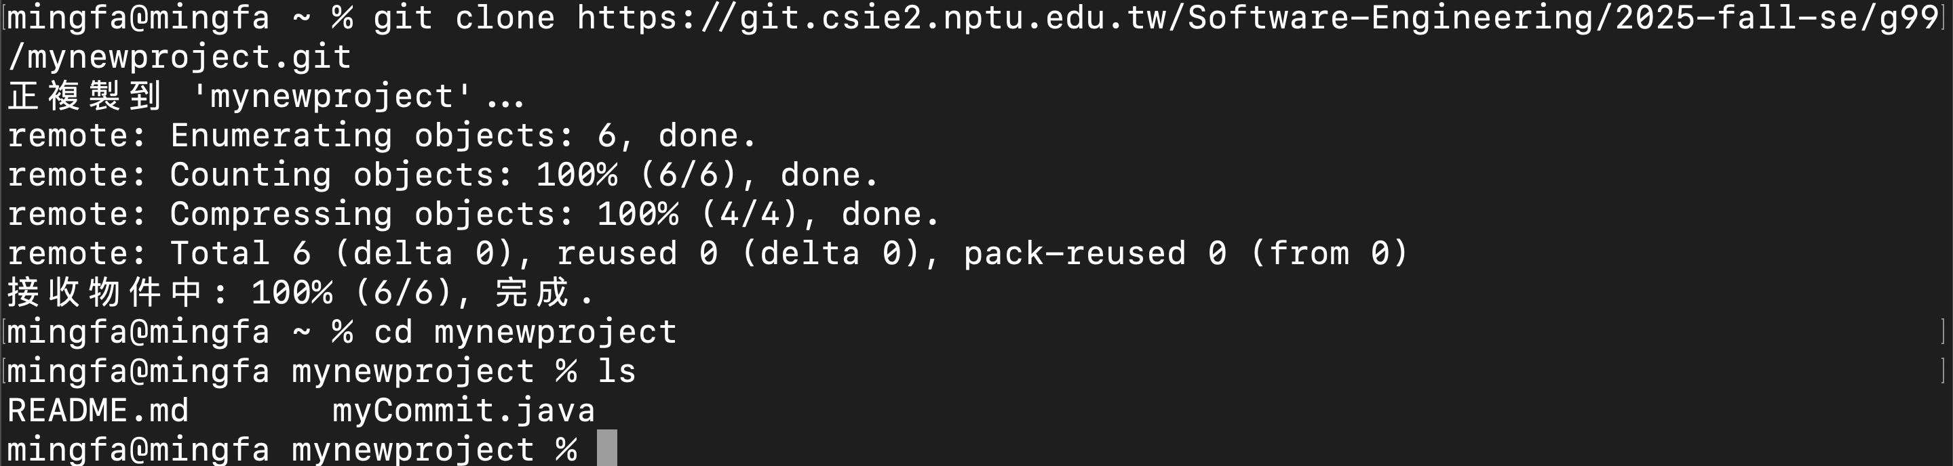The height and width of the screenshot is (466, 1953).
Task: Click 'Counting objects: 100%' output text
Action: click(x=393, y=175)
